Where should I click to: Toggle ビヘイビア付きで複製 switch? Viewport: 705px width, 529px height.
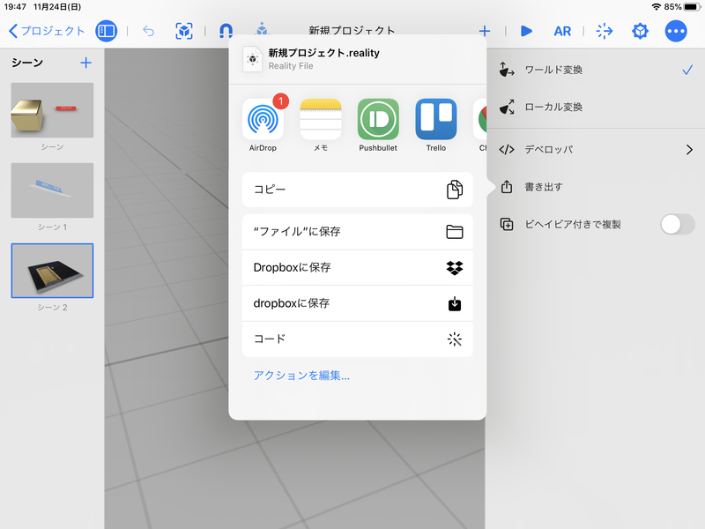[677, 224]
